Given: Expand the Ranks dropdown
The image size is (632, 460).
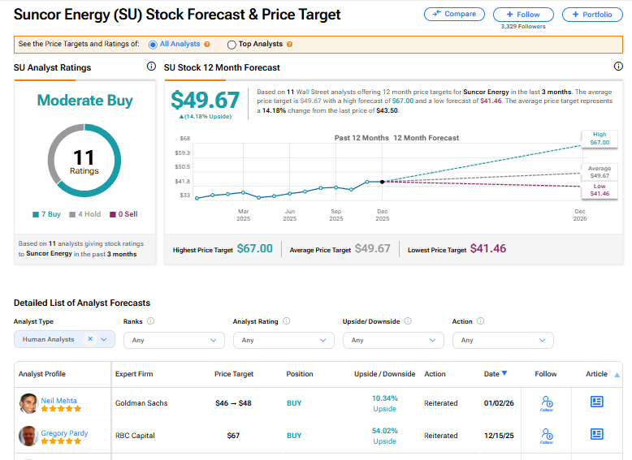Looking at the screenshot, I should (174, 340).
